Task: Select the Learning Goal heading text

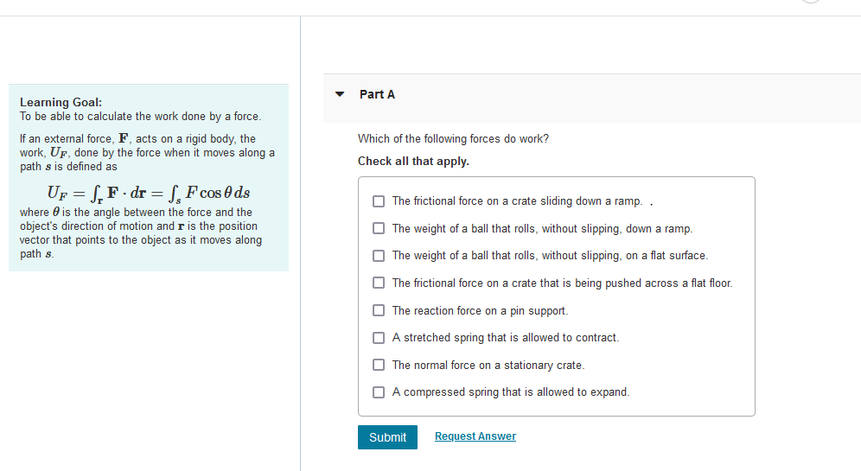Action: pos(61,102)
